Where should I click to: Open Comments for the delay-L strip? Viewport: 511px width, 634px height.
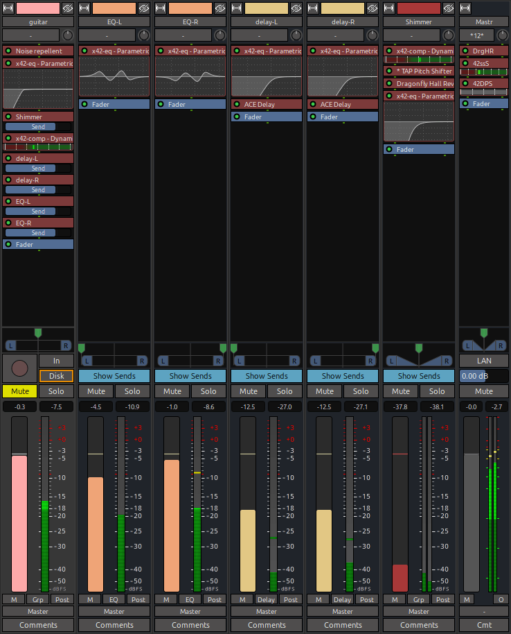tap(267, 625)
